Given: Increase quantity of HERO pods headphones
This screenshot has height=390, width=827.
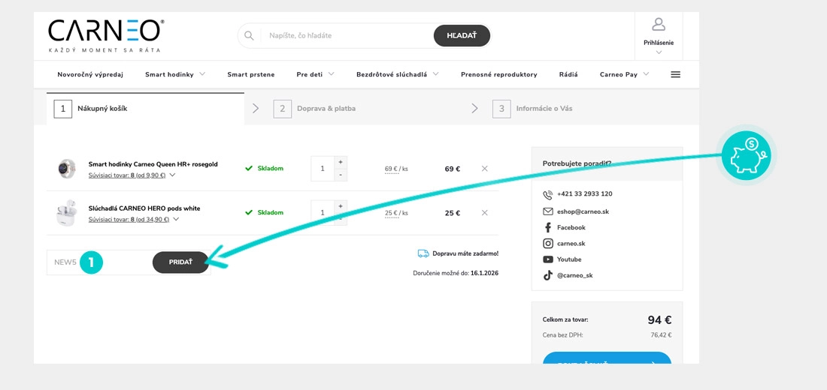Looking at the screenshot, I should (341, 206).
